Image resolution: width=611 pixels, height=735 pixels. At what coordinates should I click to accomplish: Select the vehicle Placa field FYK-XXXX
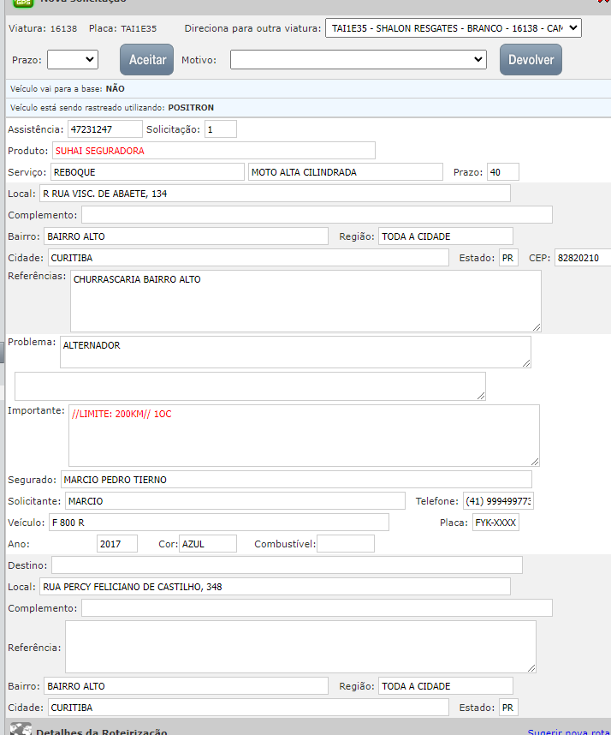coord(495,523)
